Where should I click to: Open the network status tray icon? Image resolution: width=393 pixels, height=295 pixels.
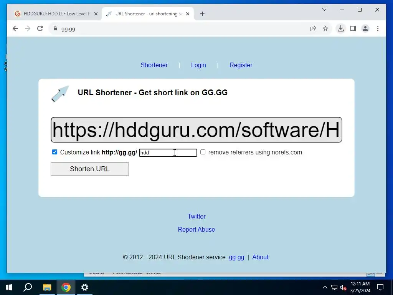[334, 287]
